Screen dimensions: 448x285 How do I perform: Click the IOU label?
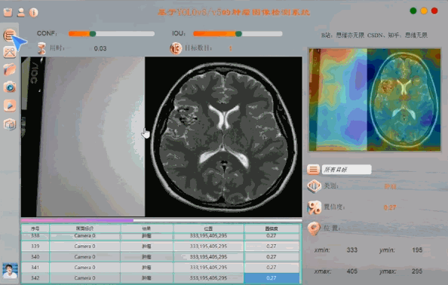(179, 33)
